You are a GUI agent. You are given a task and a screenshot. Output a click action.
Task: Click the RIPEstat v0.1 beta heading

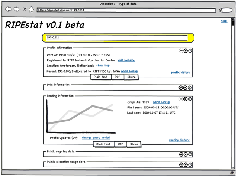click(x=45, y=25)
